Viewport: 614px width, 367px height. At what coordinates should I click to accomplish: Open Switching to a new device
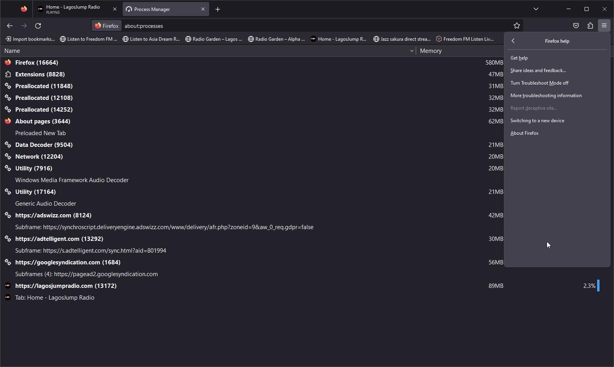pos(557,121)
